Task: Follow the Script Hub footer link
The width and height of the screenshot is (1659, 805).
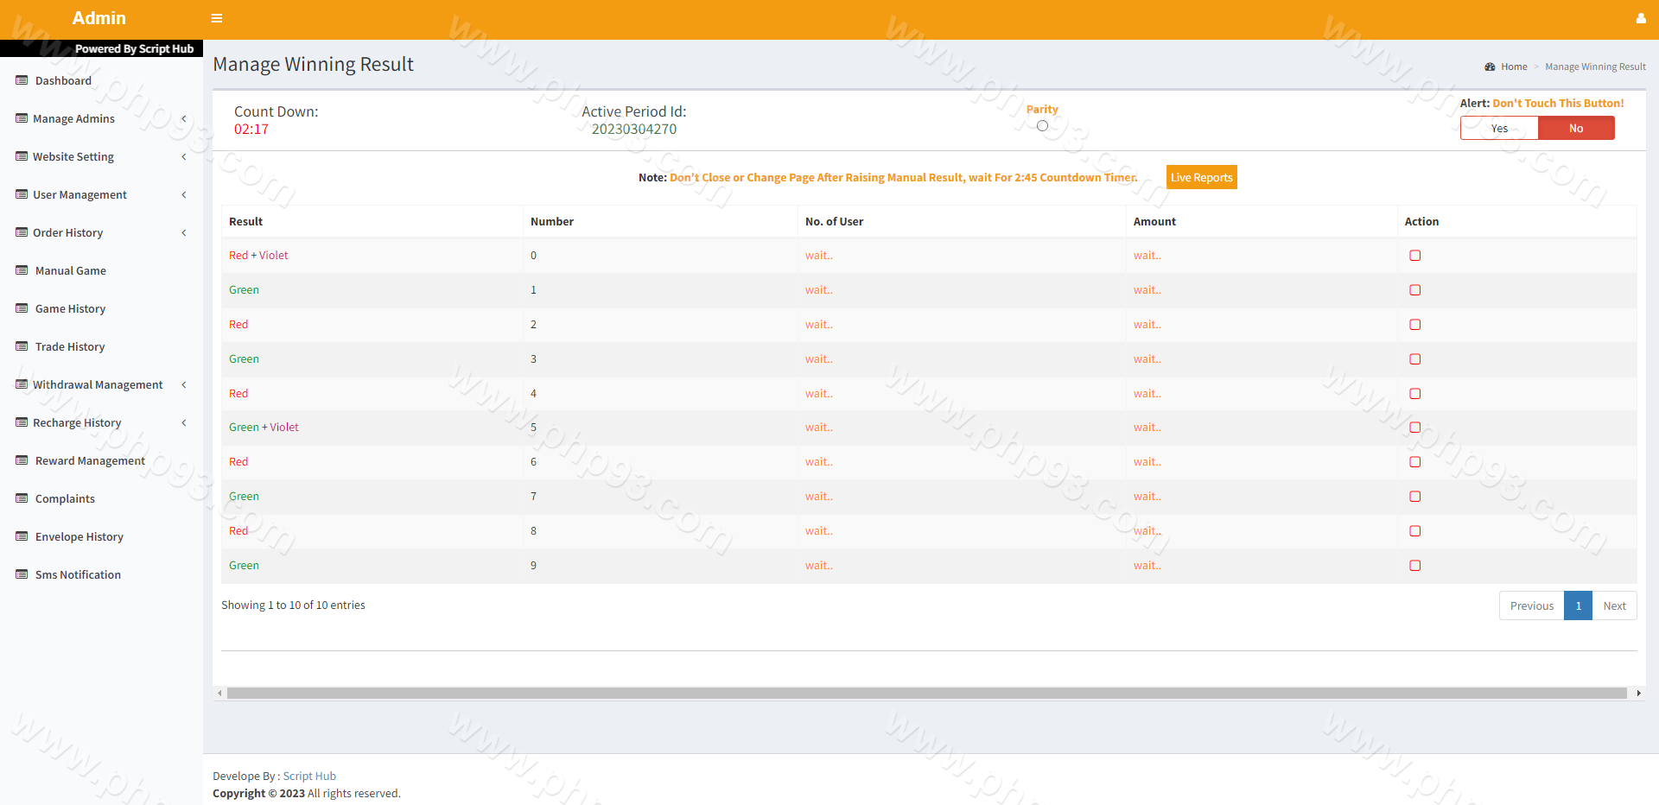Action: click(309, 776)
